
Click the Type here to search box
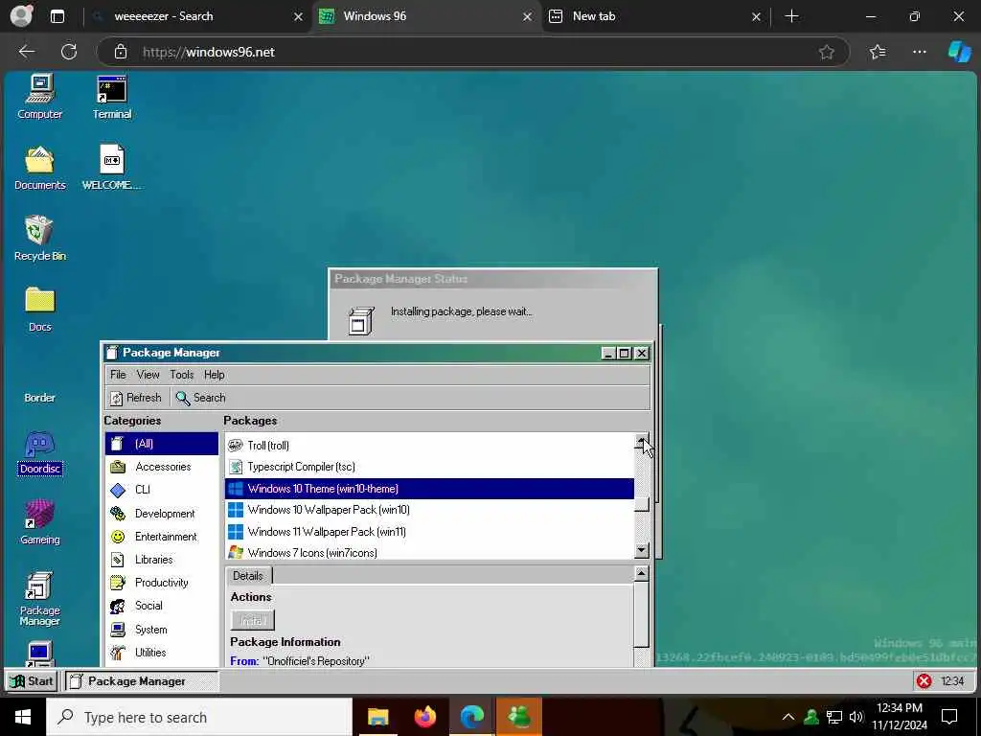tap(199, 717)
